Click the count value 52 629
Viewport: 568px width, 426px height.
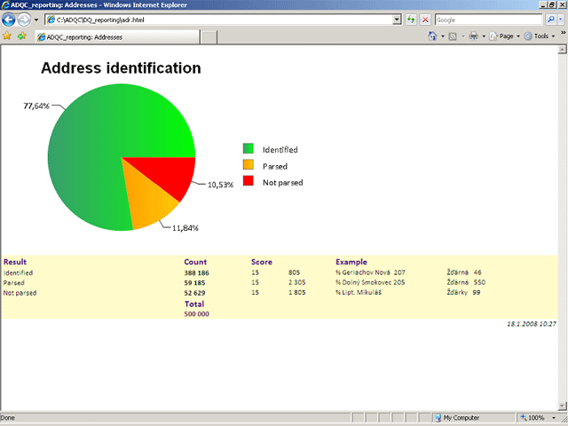[194, 293]
